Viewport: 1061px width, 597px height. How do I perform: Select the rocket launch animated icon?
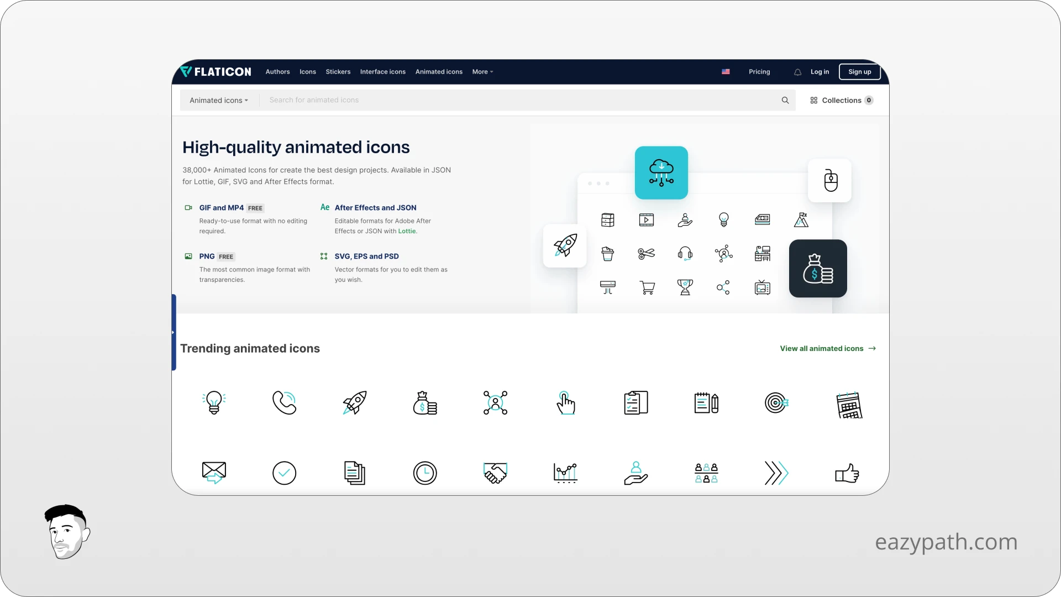[x=354, y=402]
